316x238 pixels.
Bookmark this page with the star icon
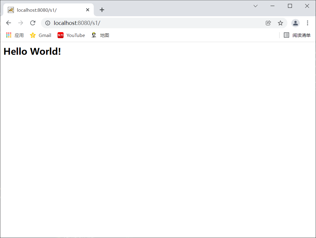tap(280, 23)
